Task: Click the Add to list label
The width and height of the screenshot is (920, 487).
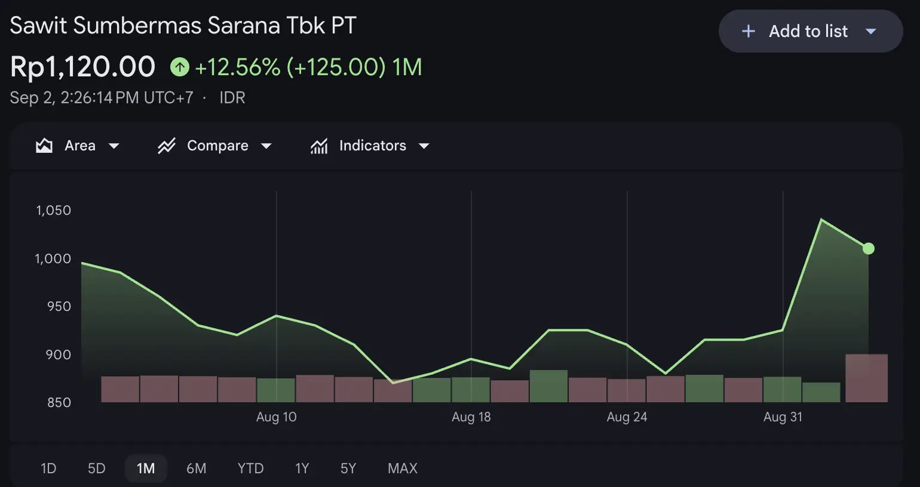Action: coord(808,31)
